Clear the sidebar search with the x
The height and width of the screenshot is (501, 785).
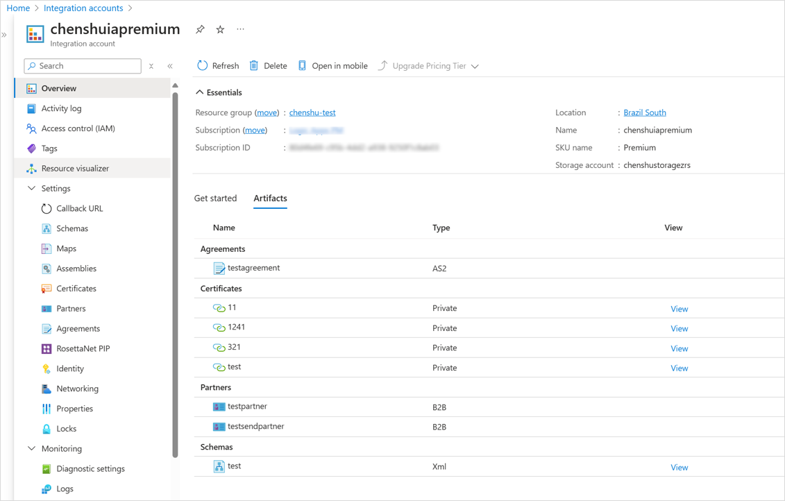pos(151,65)
